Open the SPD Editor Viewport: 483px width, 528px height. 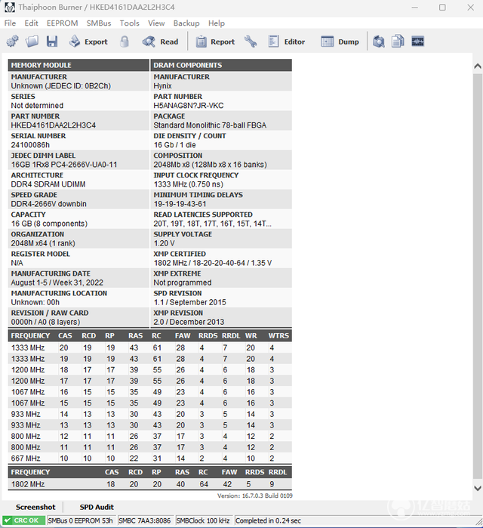(287, 42)
